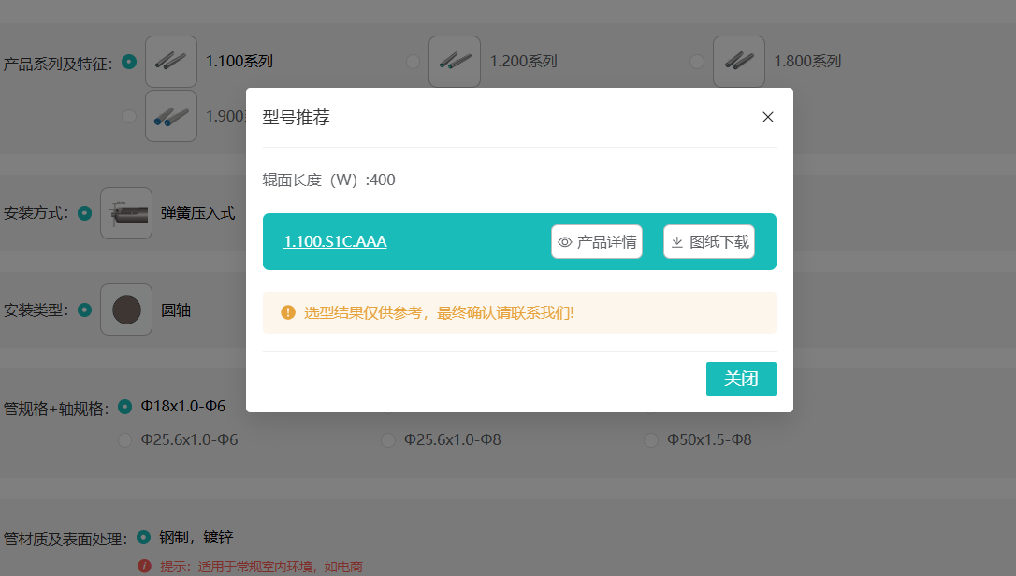Select the 弹簧压入式 radio button
Image resolution: width=1016 pixels, height=576 pixels.
[x=85, y=213]
